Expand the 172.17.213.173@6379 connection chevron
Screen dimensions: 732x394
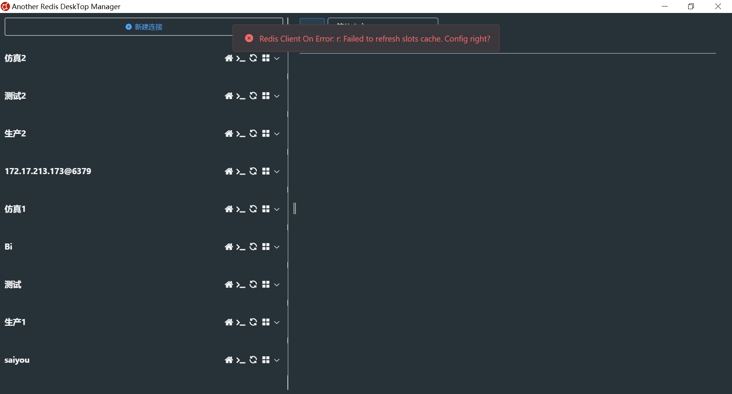click(277, 171)
